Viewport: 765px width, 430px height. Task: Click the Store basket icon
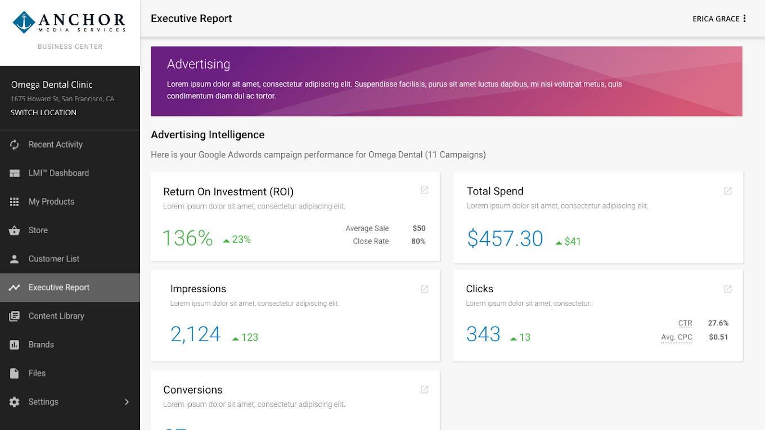pos(15,230)
